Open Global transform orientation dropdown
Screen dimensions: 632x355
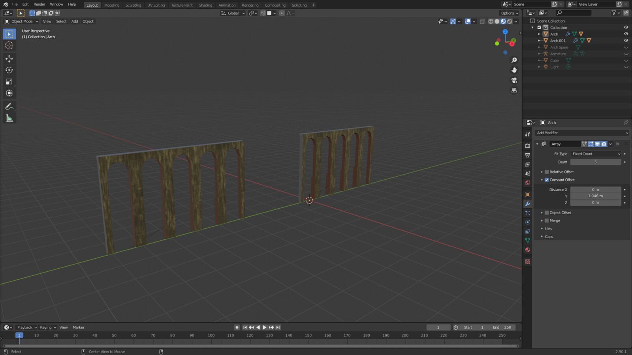(233, 13)
